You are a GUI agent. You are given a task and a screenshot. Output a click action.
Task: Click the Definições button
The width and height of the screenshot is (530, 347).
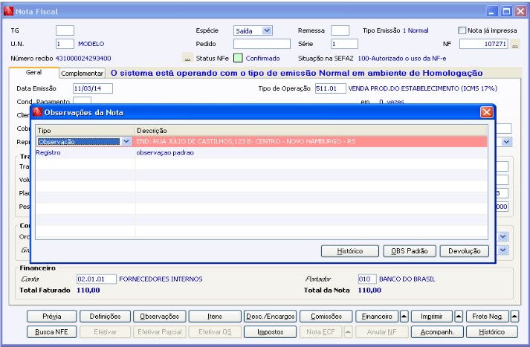coord(105,317)
